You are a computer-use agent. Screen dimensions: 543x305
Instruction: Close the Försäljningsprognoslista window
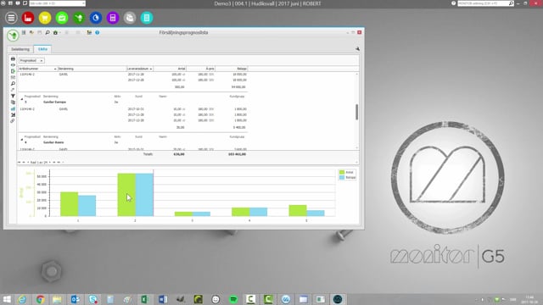pos(360,32)
